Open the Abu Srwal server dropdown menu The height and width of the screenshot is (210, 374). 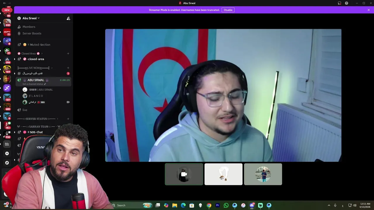coord(31,18)
